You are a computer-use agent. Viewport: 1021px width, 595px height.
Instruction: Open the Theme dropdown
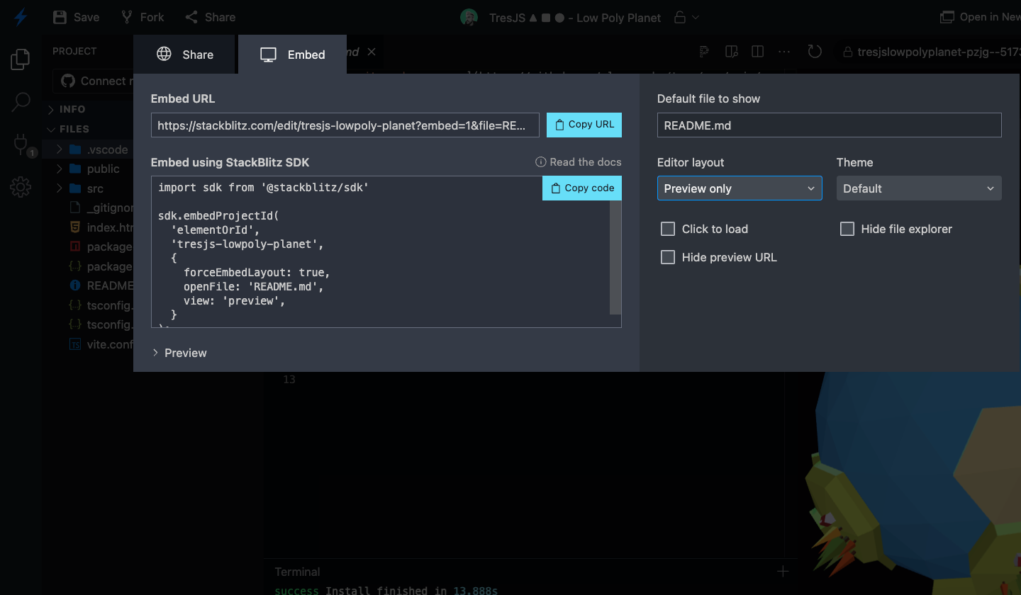tap(919, 188)
